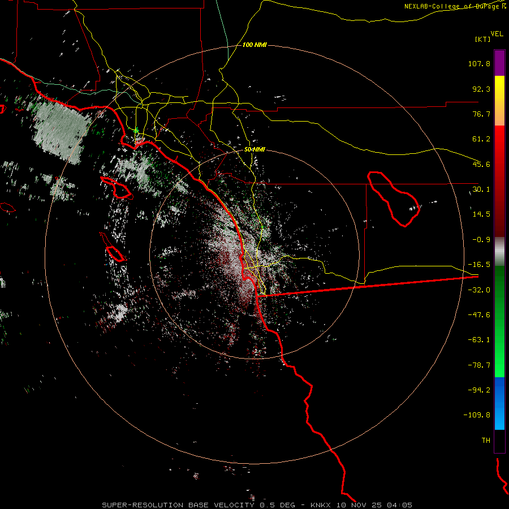509x509 pixels.
Task: Click the 14.5 legend value
Action: [x=481, y=214]
